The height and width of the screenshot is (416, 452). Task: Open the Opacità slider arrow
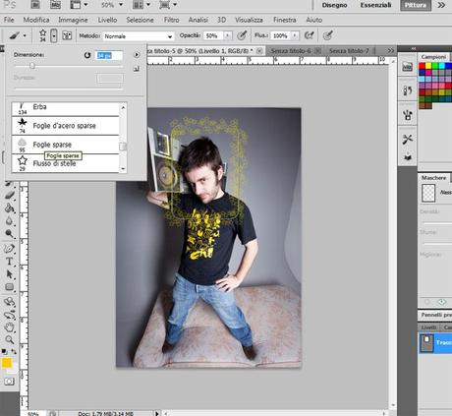pyautogui.click(x=227, y=35)
